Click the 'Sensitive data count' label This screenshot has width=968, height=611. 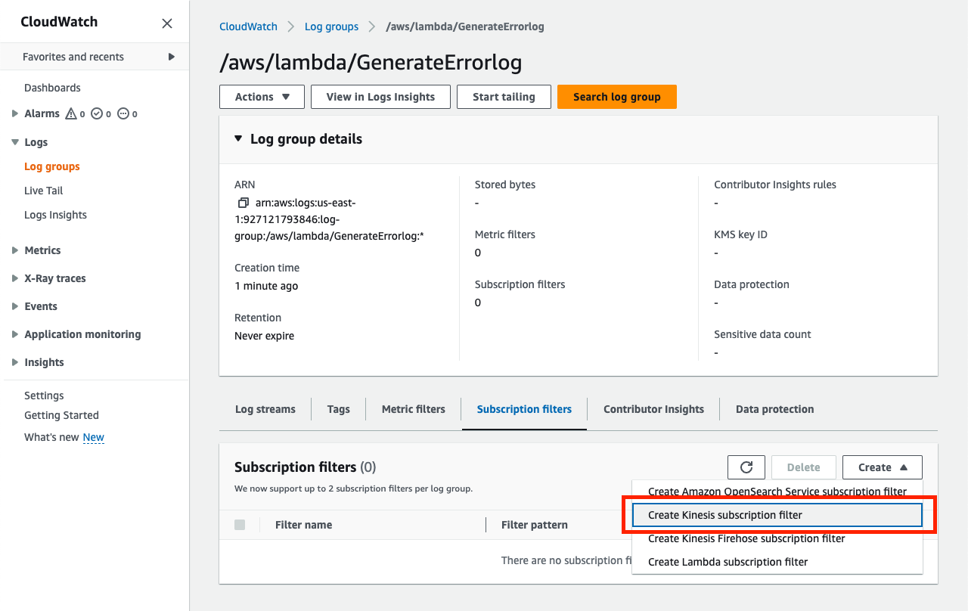click(762, 334)
